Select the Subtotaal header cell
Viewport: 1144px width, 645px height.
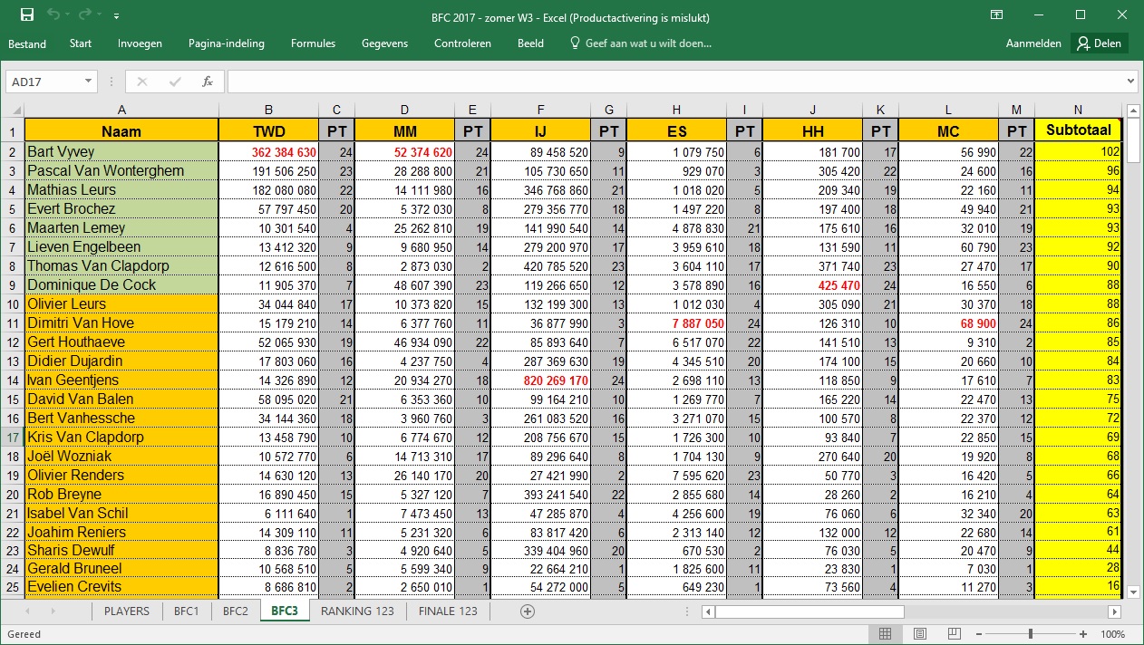1078,130
